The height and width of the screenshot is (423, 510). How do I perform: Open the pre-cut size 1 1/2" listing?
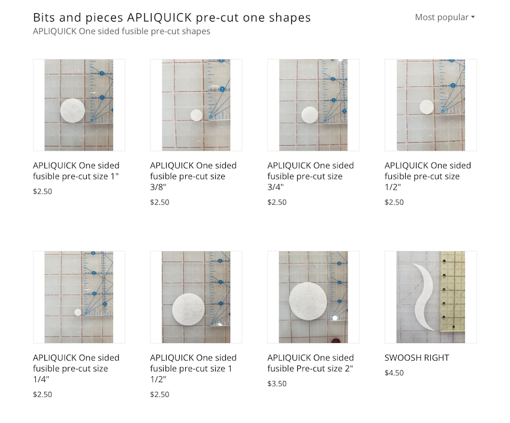tap(193, 368)
